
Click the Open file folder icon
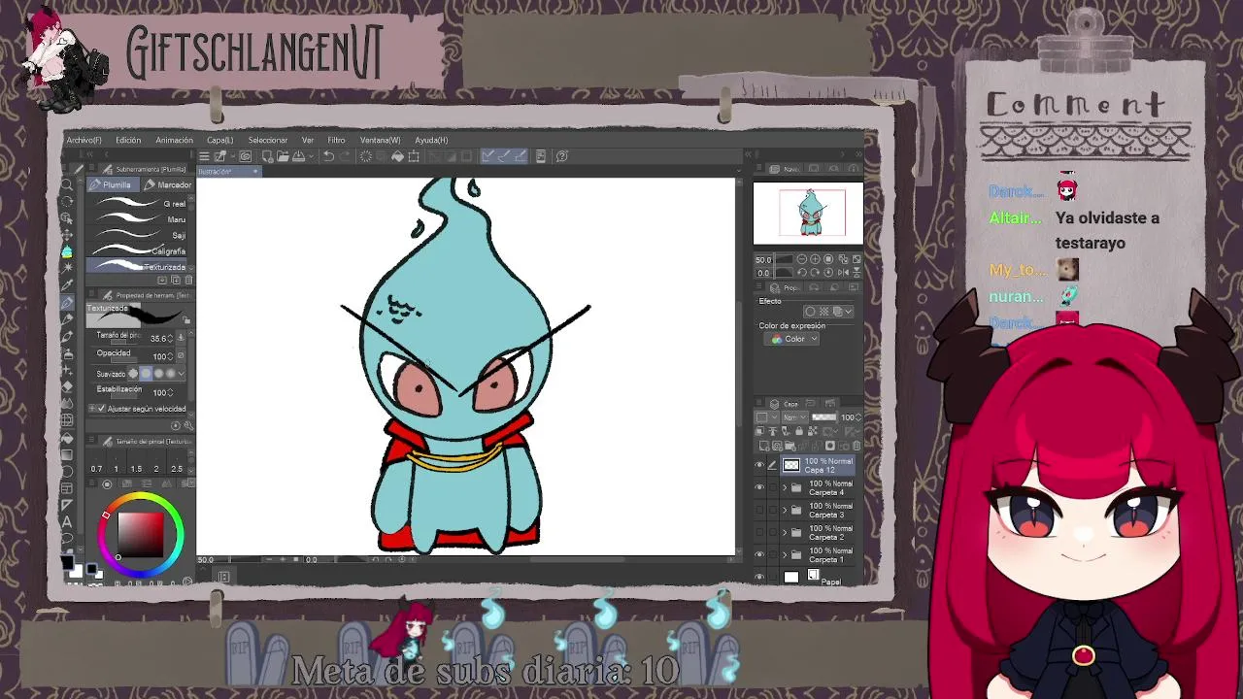[x=283, y=156]
